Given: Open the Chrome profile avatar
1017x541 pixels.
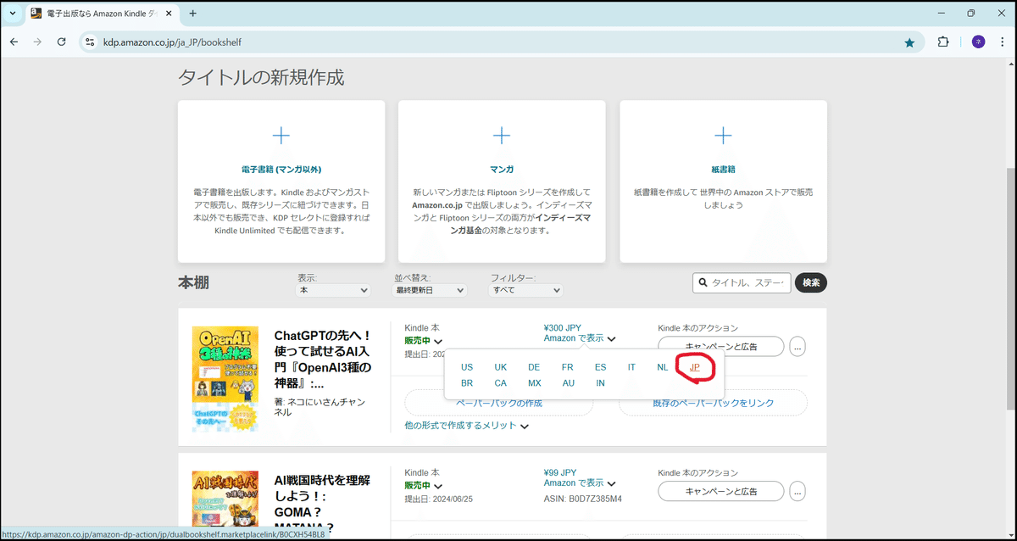Looking at the screenshot, I should 978,42.
